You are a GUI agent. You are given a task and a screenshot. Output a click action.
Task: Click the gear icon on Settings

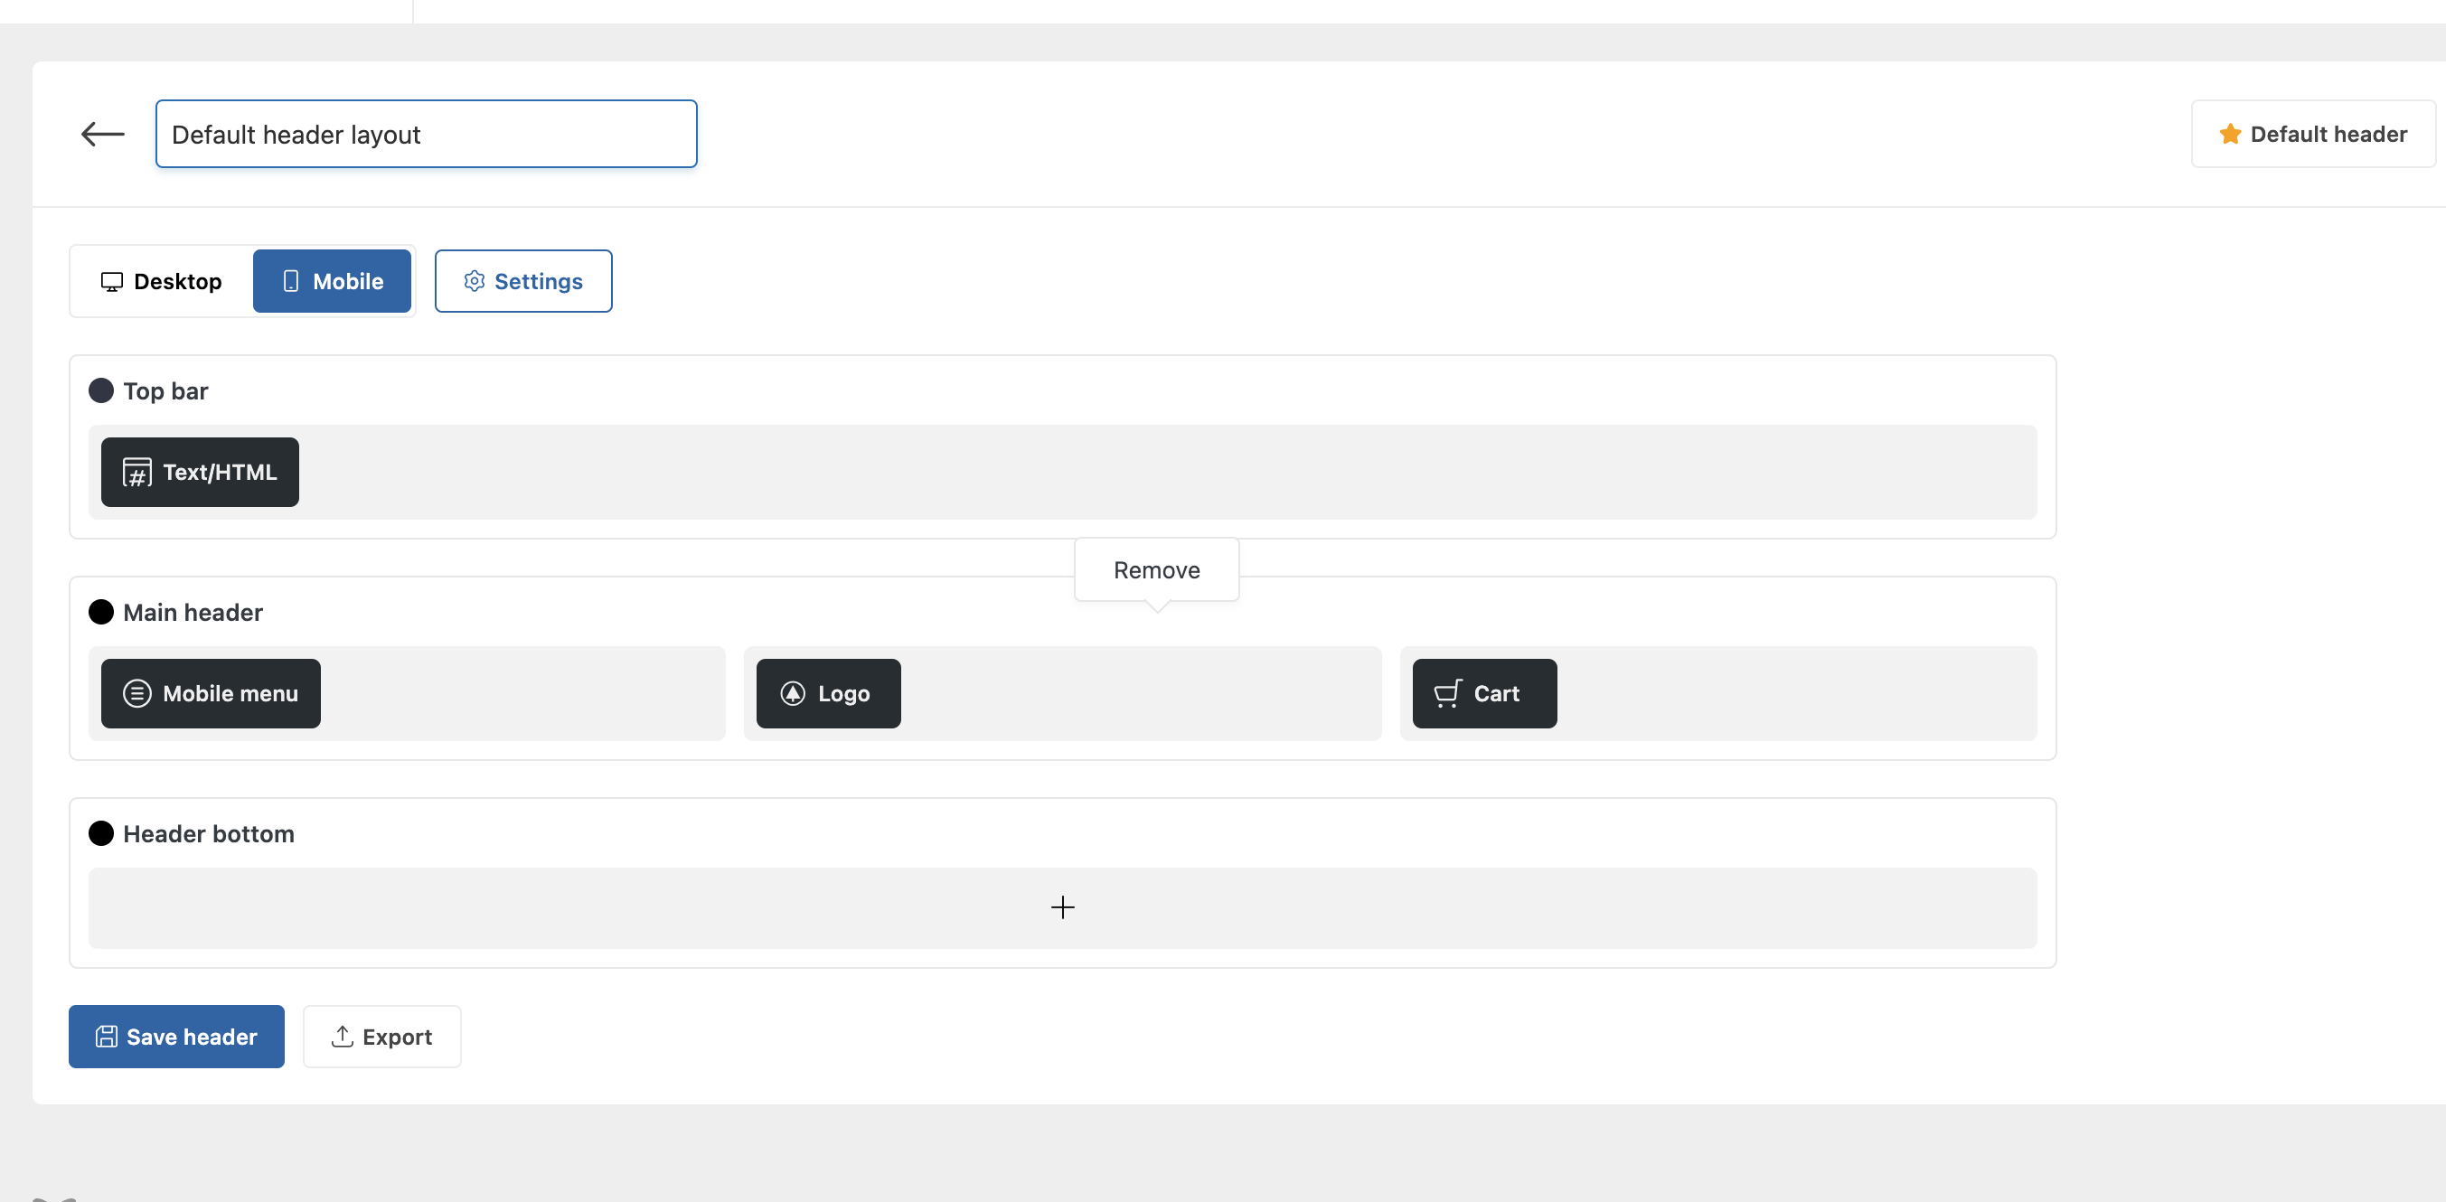point(474,282)
